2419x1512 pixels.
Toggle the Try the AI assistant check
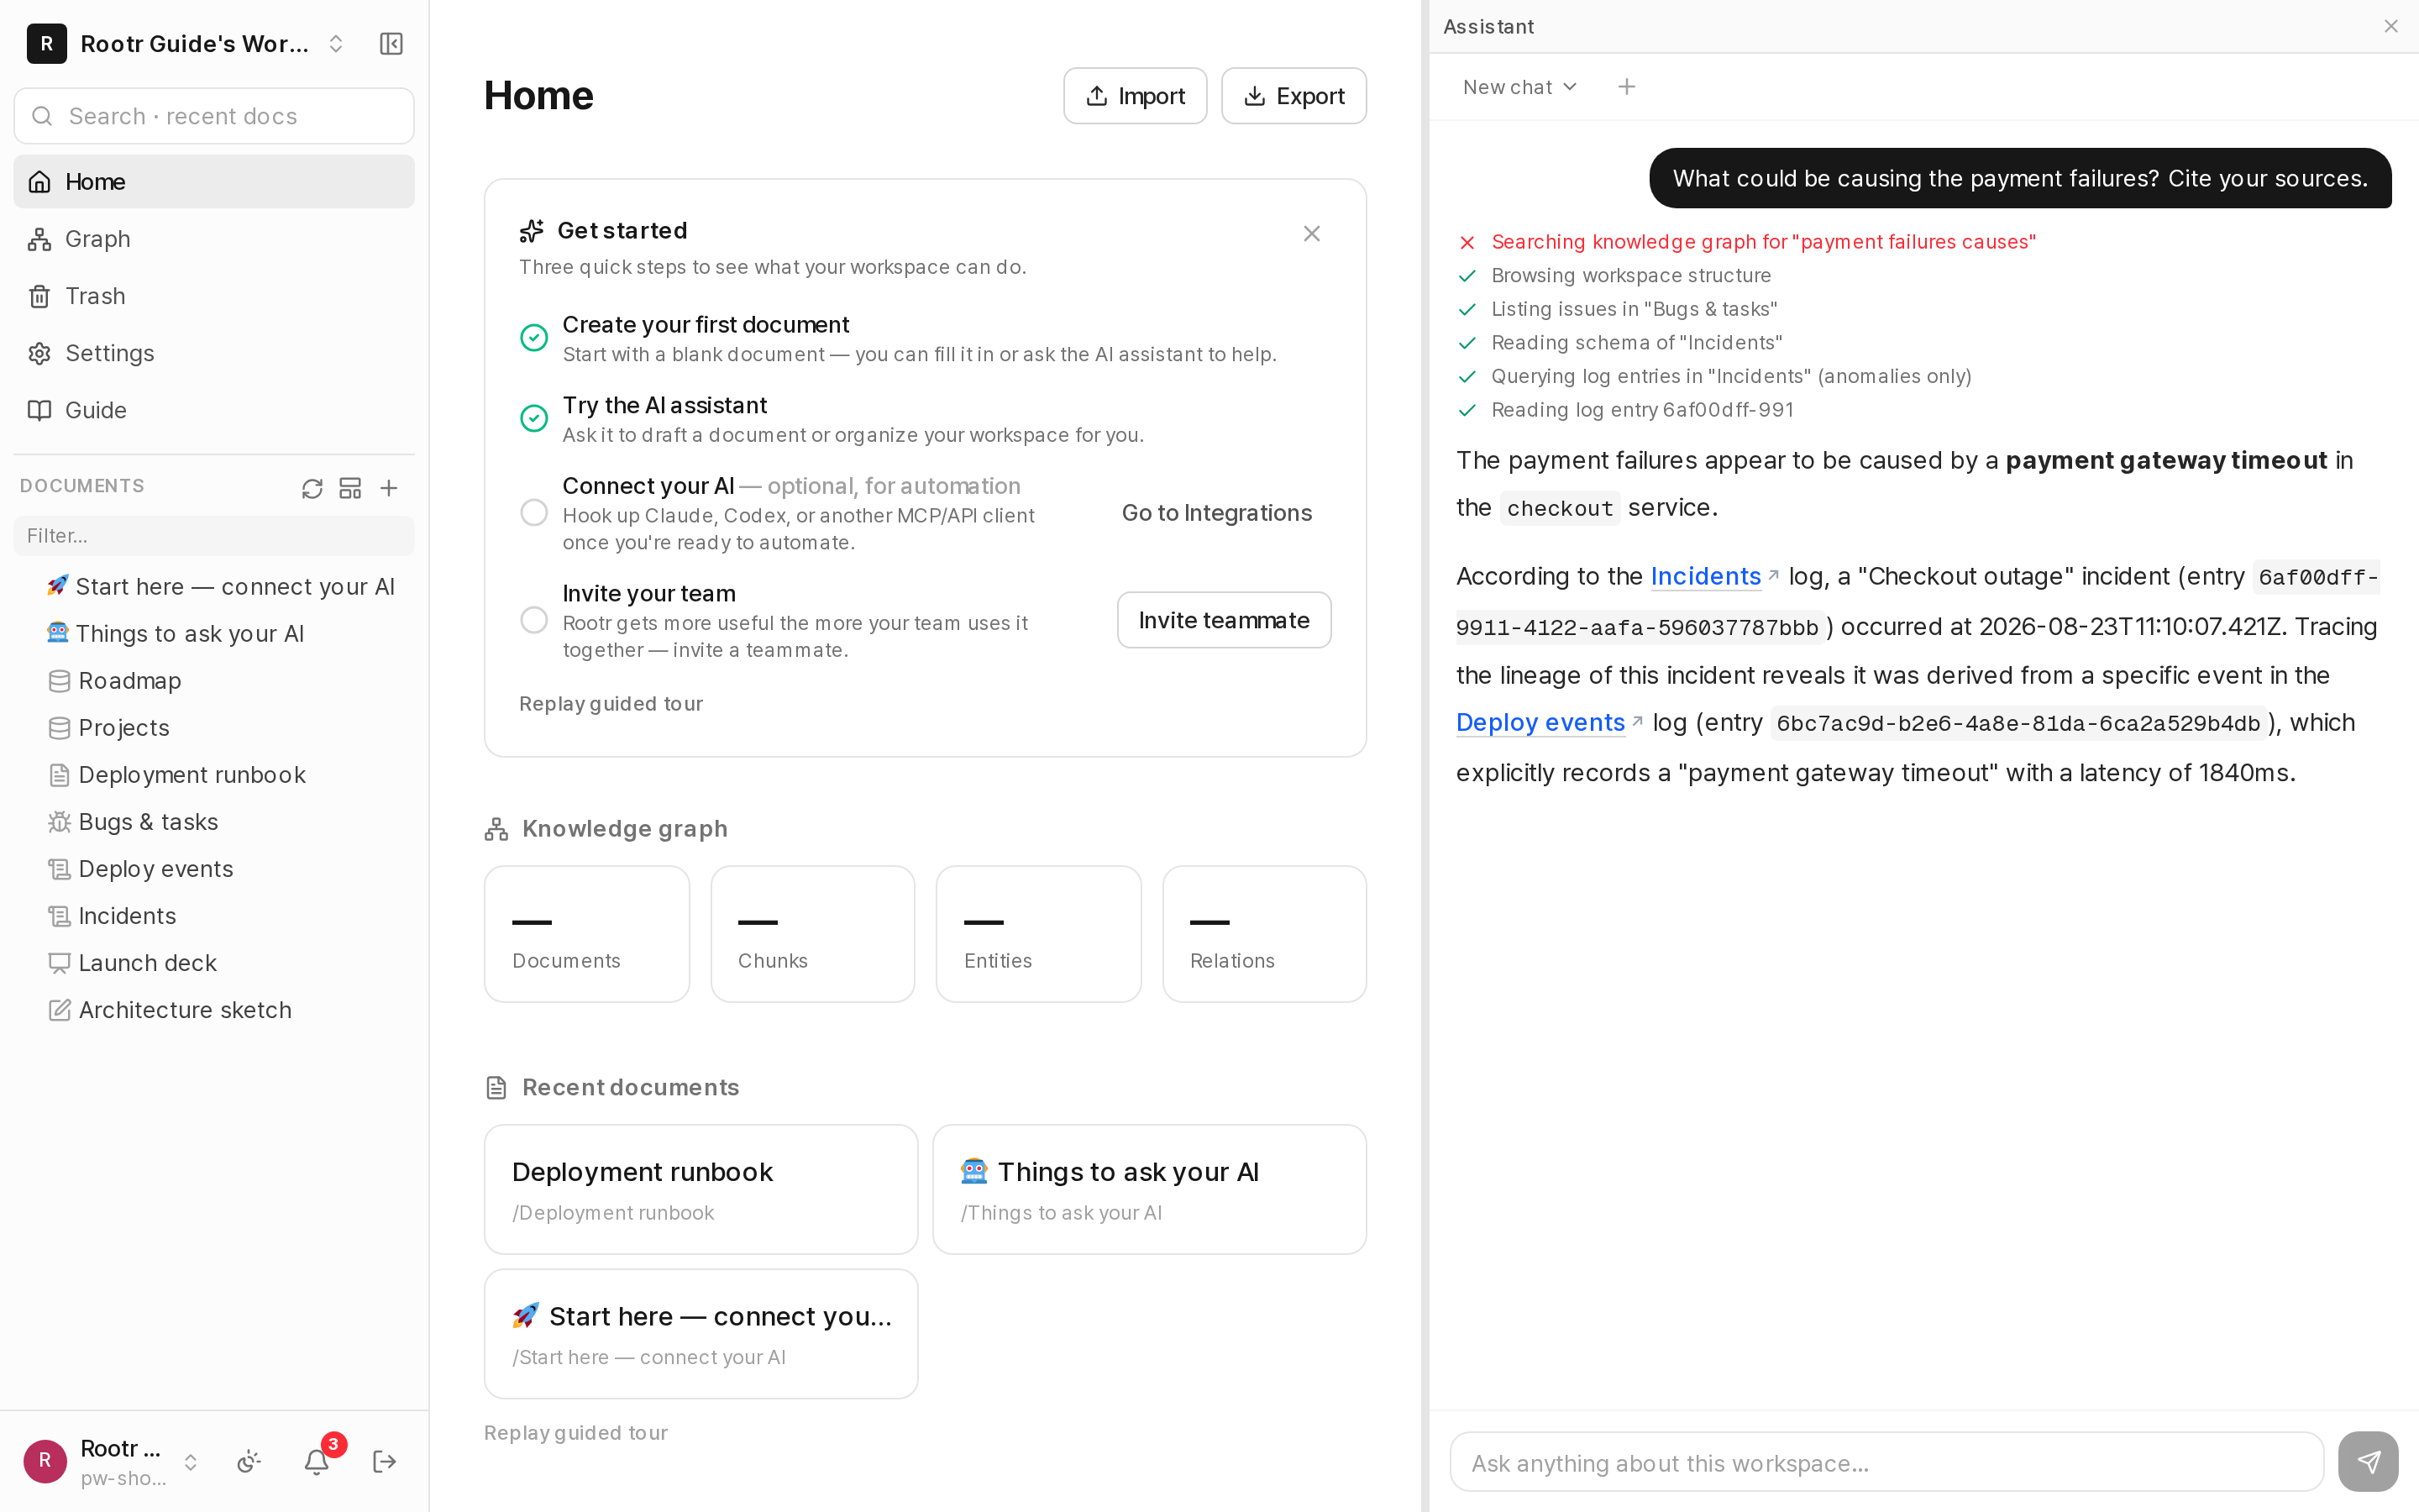coord(534,418)
